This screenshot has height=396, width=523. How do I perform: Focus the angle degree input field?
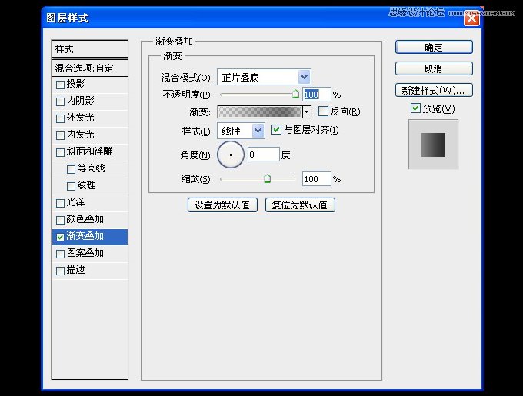[x=264, y=155]
